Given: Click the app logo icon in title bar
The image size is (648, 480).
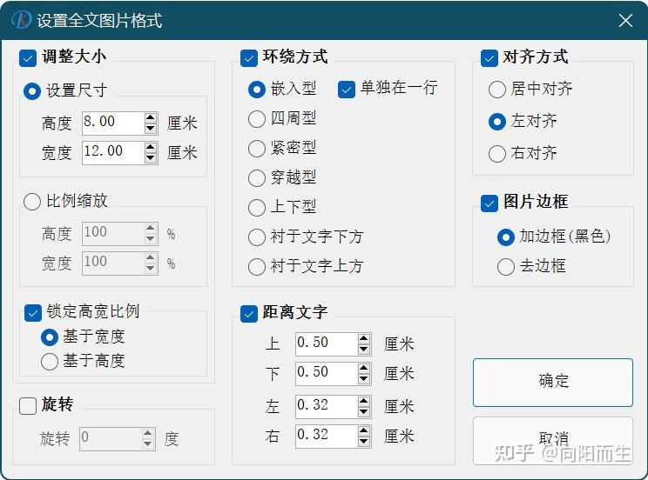Looking at the screenshot, I should point(21,20).
